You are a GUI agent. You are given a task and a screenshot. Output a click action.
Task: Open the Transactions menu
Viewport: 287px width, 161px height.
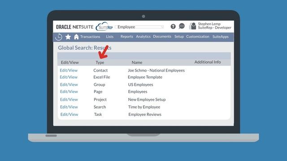(x=90, y=37)
